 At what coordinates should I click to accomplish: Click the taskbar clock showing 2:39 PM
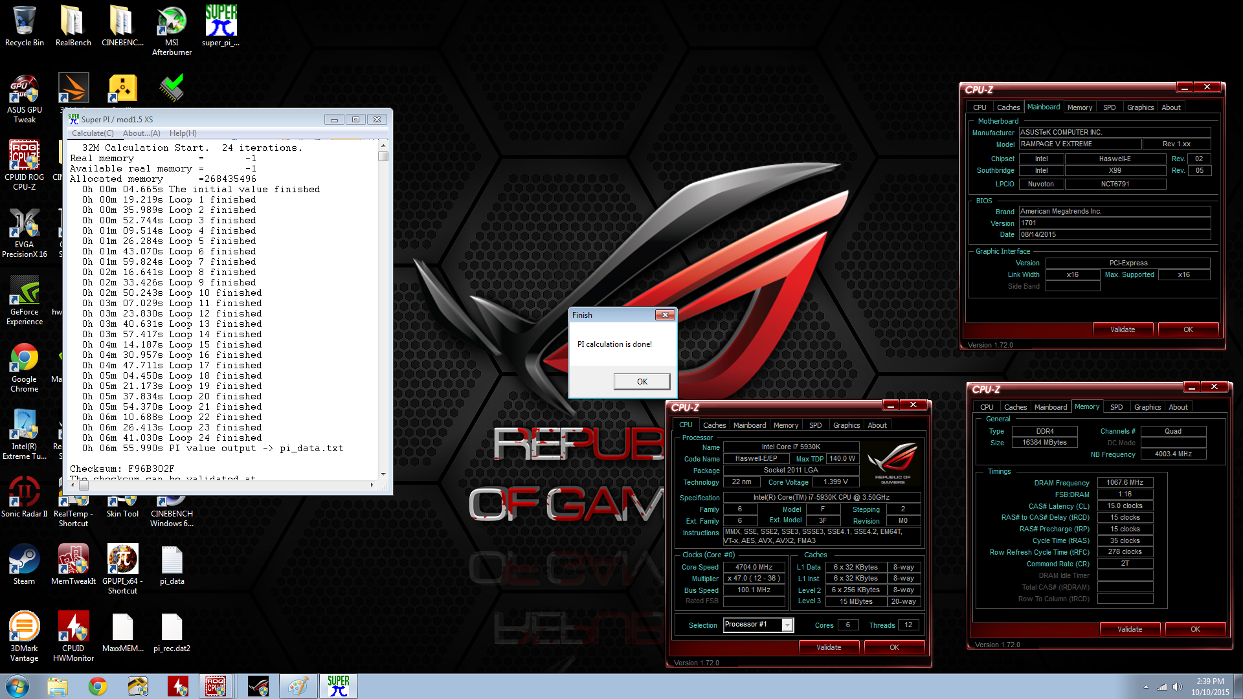1210,686
